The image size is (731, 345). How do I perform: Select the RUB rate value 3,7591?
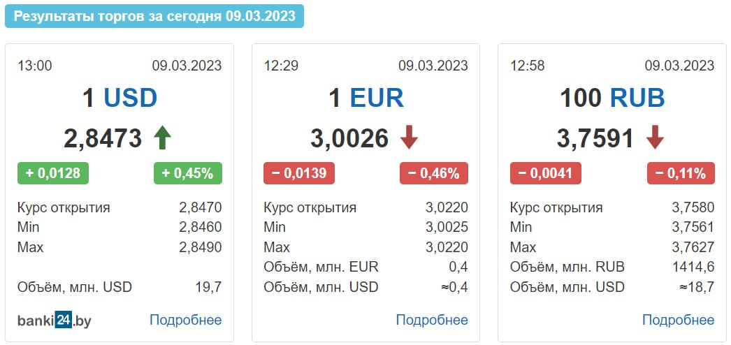595,138
